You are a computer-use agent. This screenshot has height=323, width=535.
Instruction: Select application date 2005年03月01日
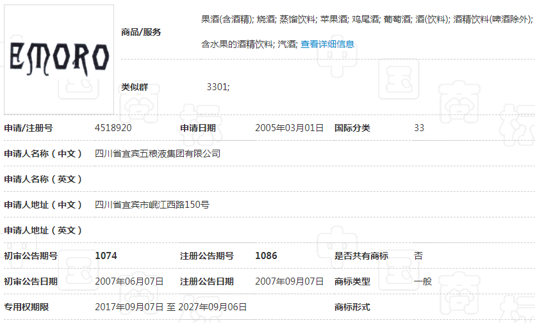290,128
